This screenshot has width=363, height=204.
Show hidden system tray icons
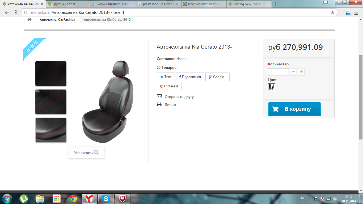[x=309, y=199]
